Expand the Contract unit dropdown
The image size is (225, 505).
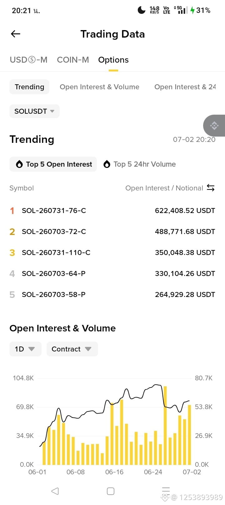[72, 349]
